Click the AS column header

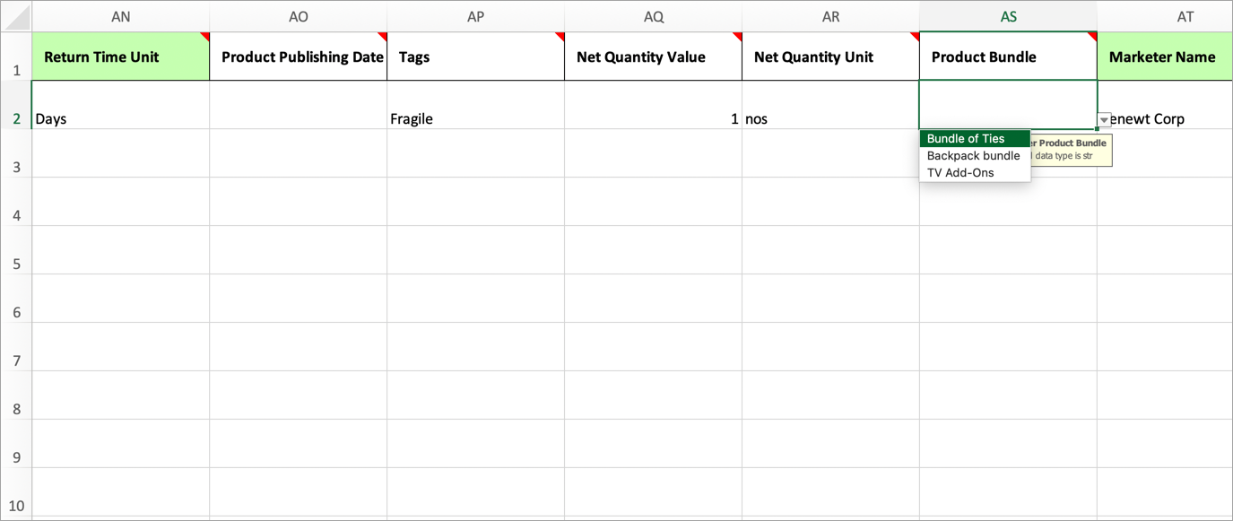1009,16
